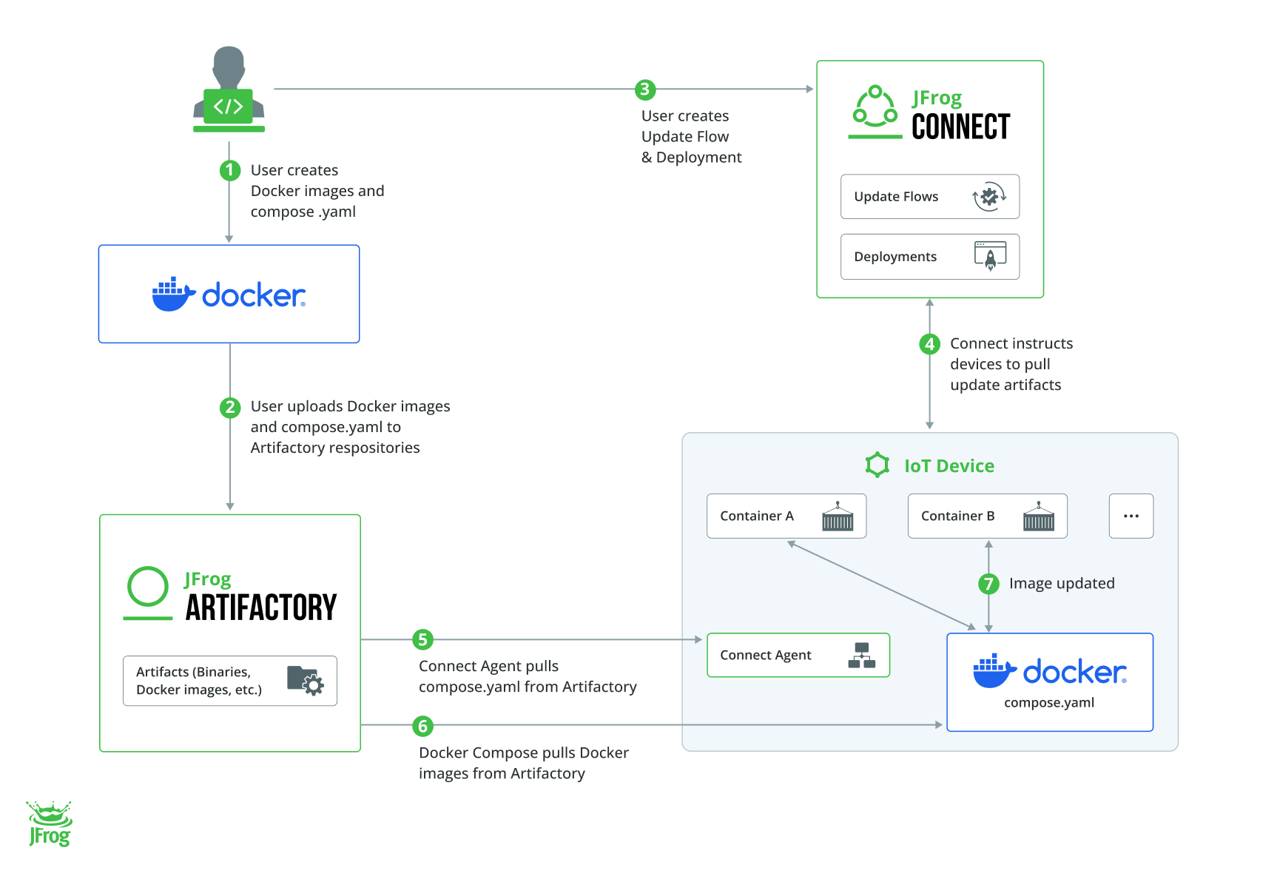The width and height of the screenshot is (1277, 879).
Task: Click the Container B shipping container icon
Action: pyautogui.click(x=1039, y=516)
